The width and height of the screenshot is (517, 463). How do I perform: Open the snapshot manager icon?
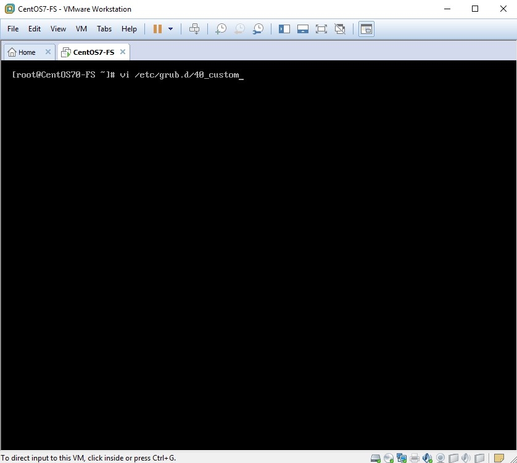258,29
